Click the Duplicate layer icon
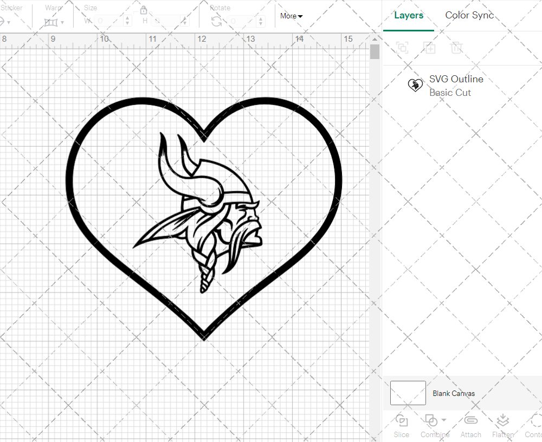The height and width of the screenshot is (442, 542). pyautogui.click(x=429, y=47)
